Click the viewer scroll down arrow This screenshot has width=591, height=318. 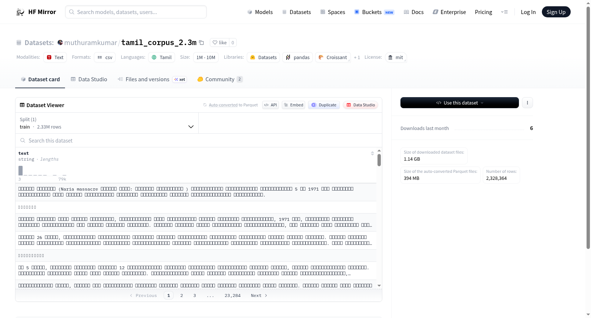tap(379, 285)
